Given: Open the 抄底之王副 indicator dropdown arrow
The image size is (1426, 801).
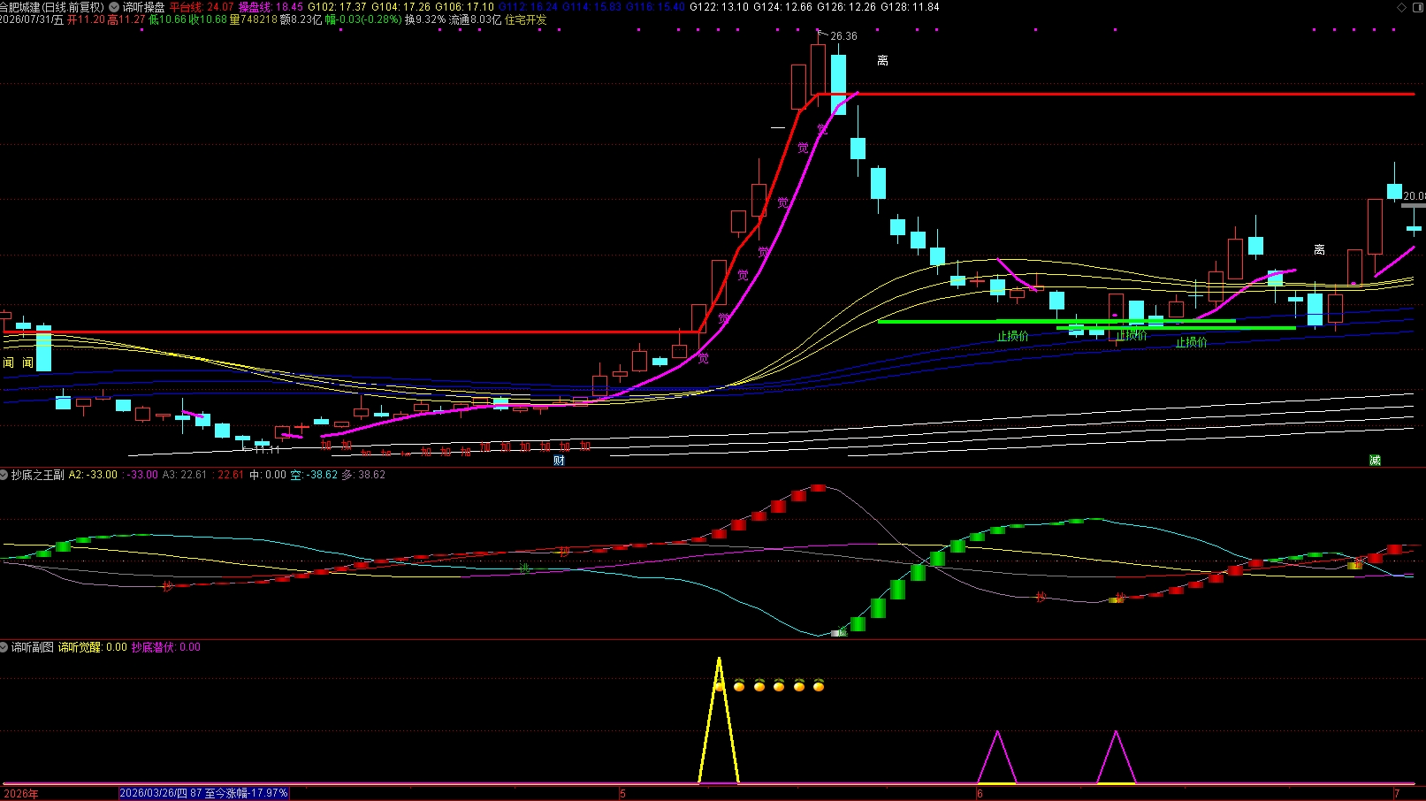Looking at the screenshot, I should [x=4, y=475].
